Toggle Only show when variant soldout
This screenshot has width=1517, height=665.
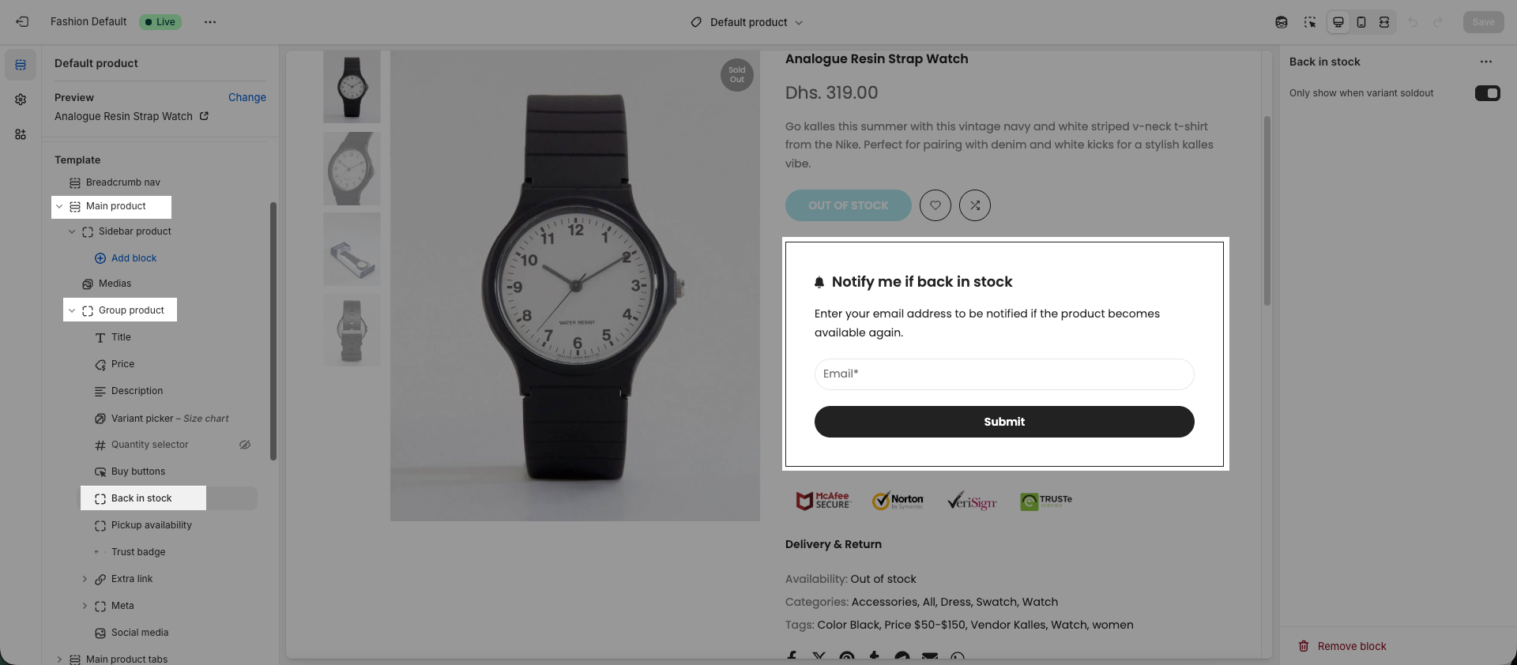click(x=1487, y=93)
